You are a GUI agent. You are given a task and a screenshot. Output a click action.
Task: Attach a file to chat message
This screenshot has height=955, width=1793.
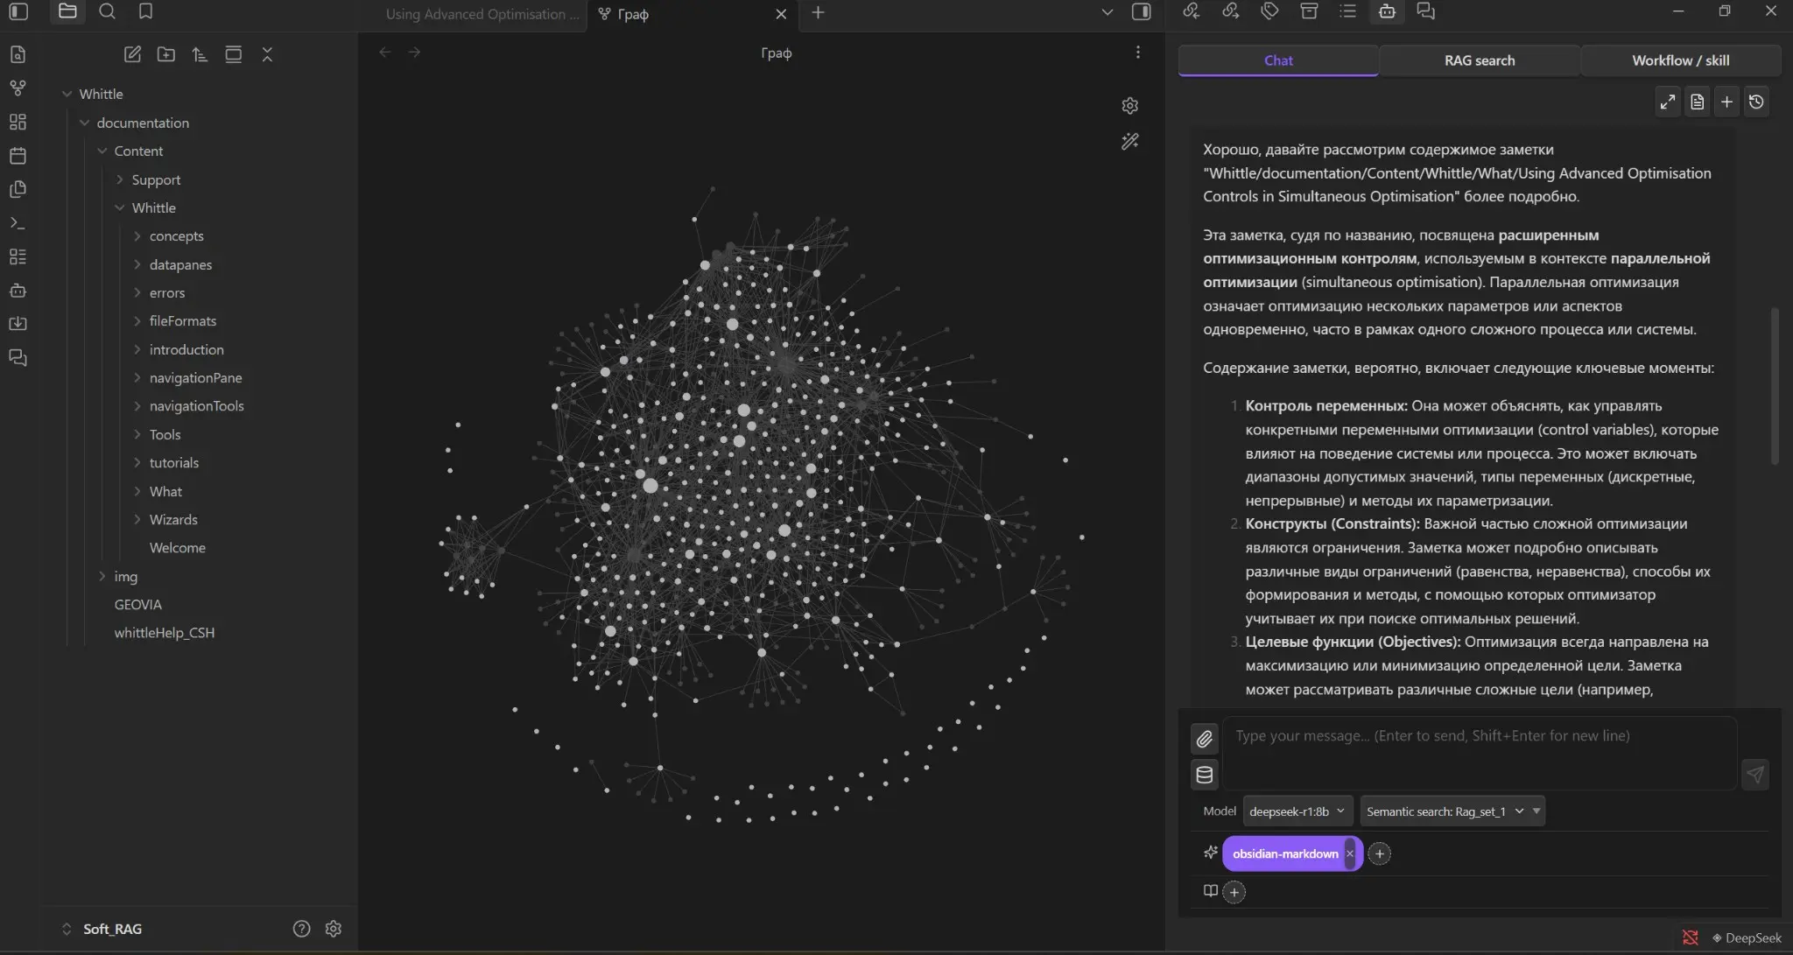(1205, 739)
